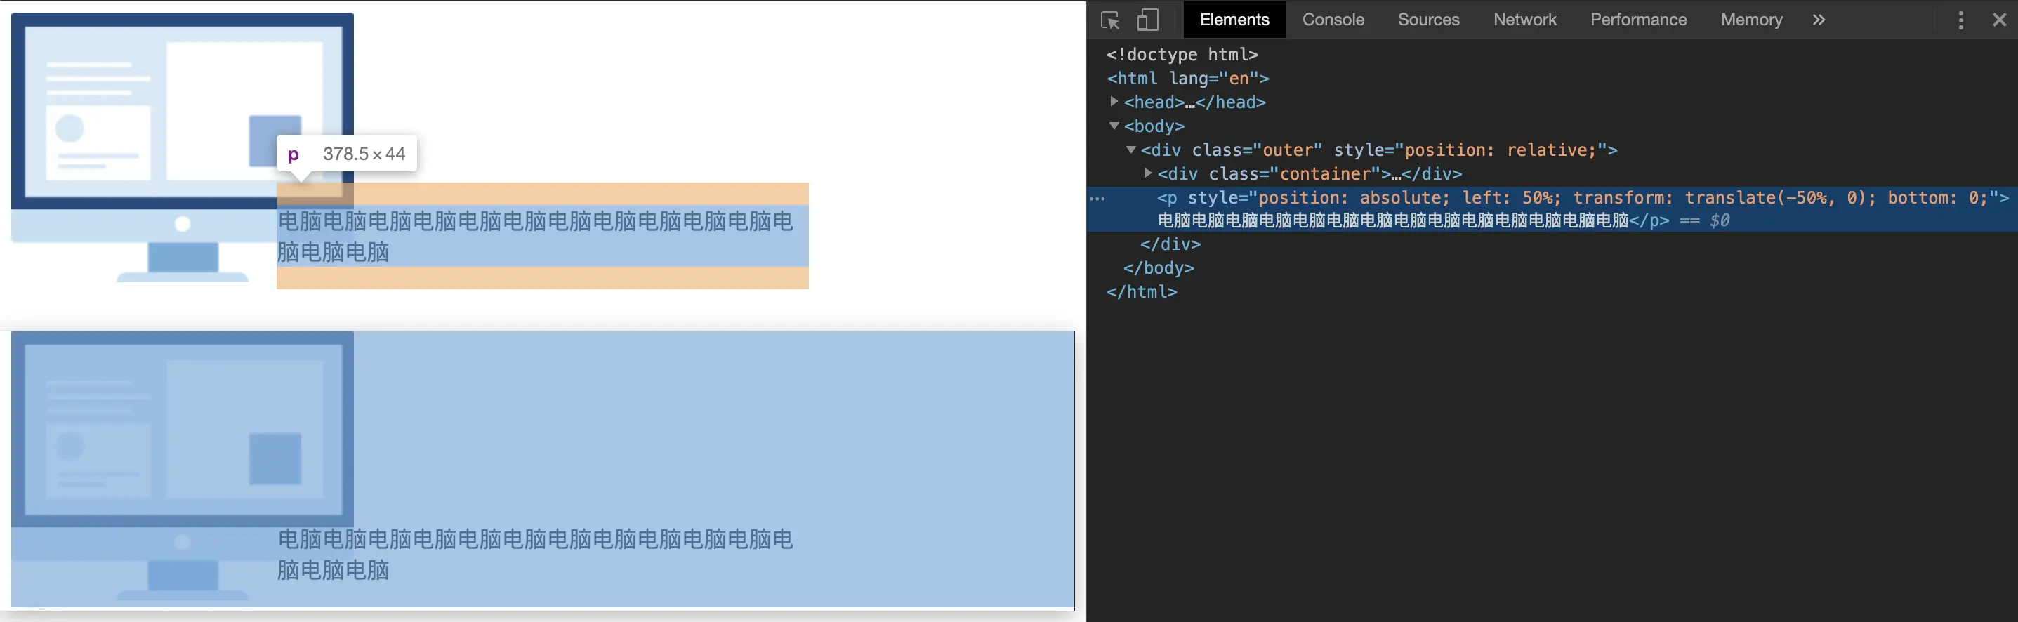The width and height of the screenshot is (2018, 622).
Task: Expand the div class container node
Action: click(x=1147, y=173)
